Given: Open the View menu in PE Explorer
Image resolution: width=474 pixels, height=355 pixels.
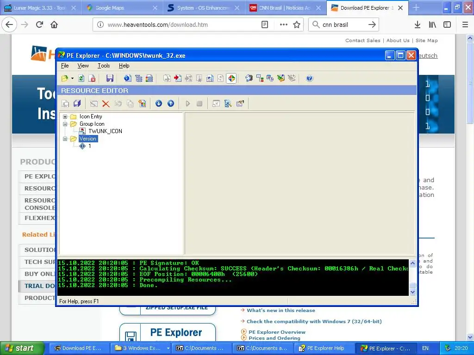Looking at the screenshot, I should [x=83, y=66].
